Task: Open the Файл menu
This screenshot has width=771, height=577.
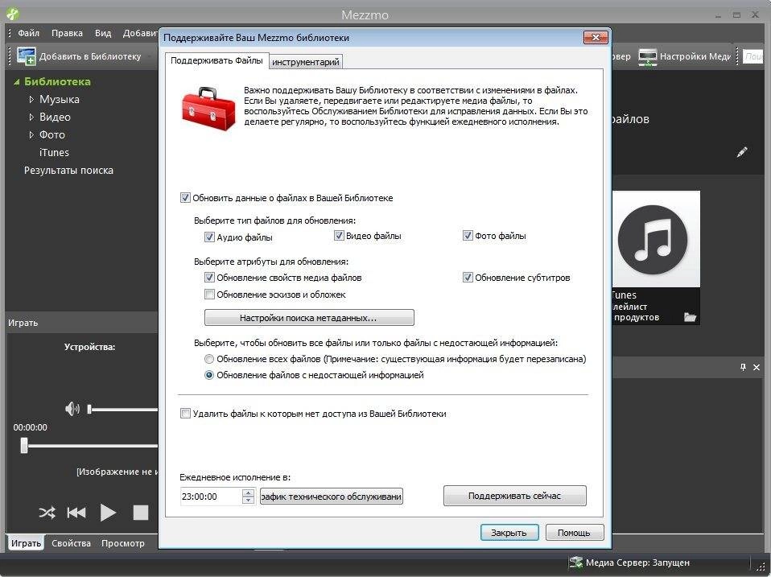Action: (x=28, y=33)
